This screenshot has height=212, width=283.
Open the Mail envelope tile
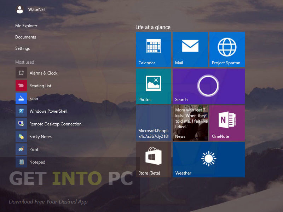[x=190, y=49]
